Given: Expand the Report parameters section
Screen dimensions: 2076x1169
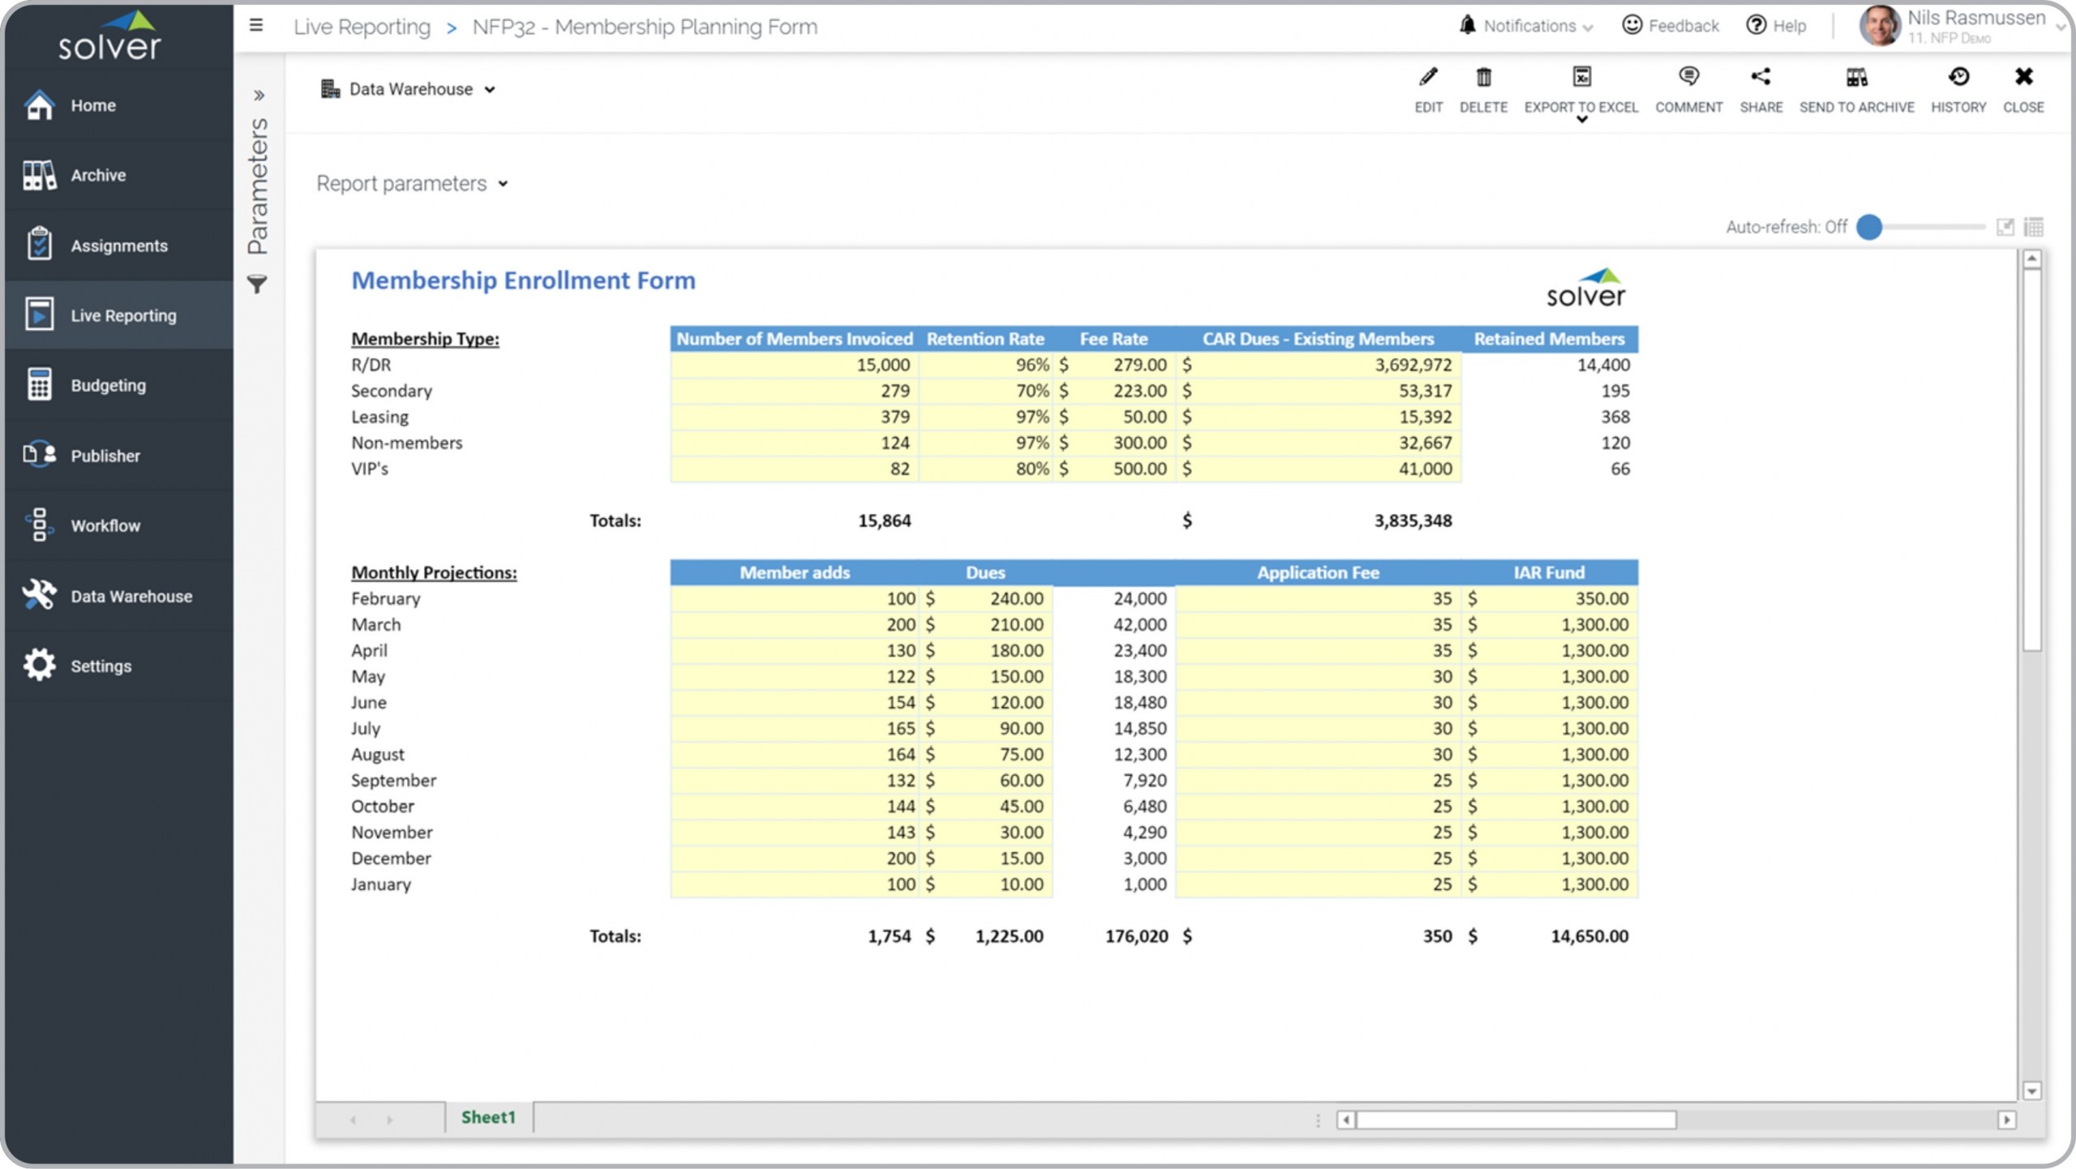Looking at the screenshot, I should click(x=412, y=184).
